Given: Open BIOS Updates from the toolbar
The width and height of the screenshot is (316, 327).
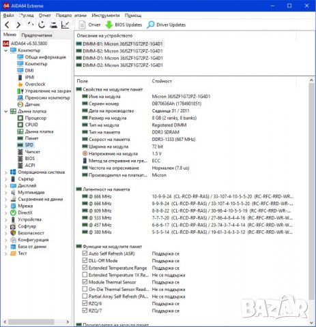Looking at the screenshot, I should tap(124, 25).
